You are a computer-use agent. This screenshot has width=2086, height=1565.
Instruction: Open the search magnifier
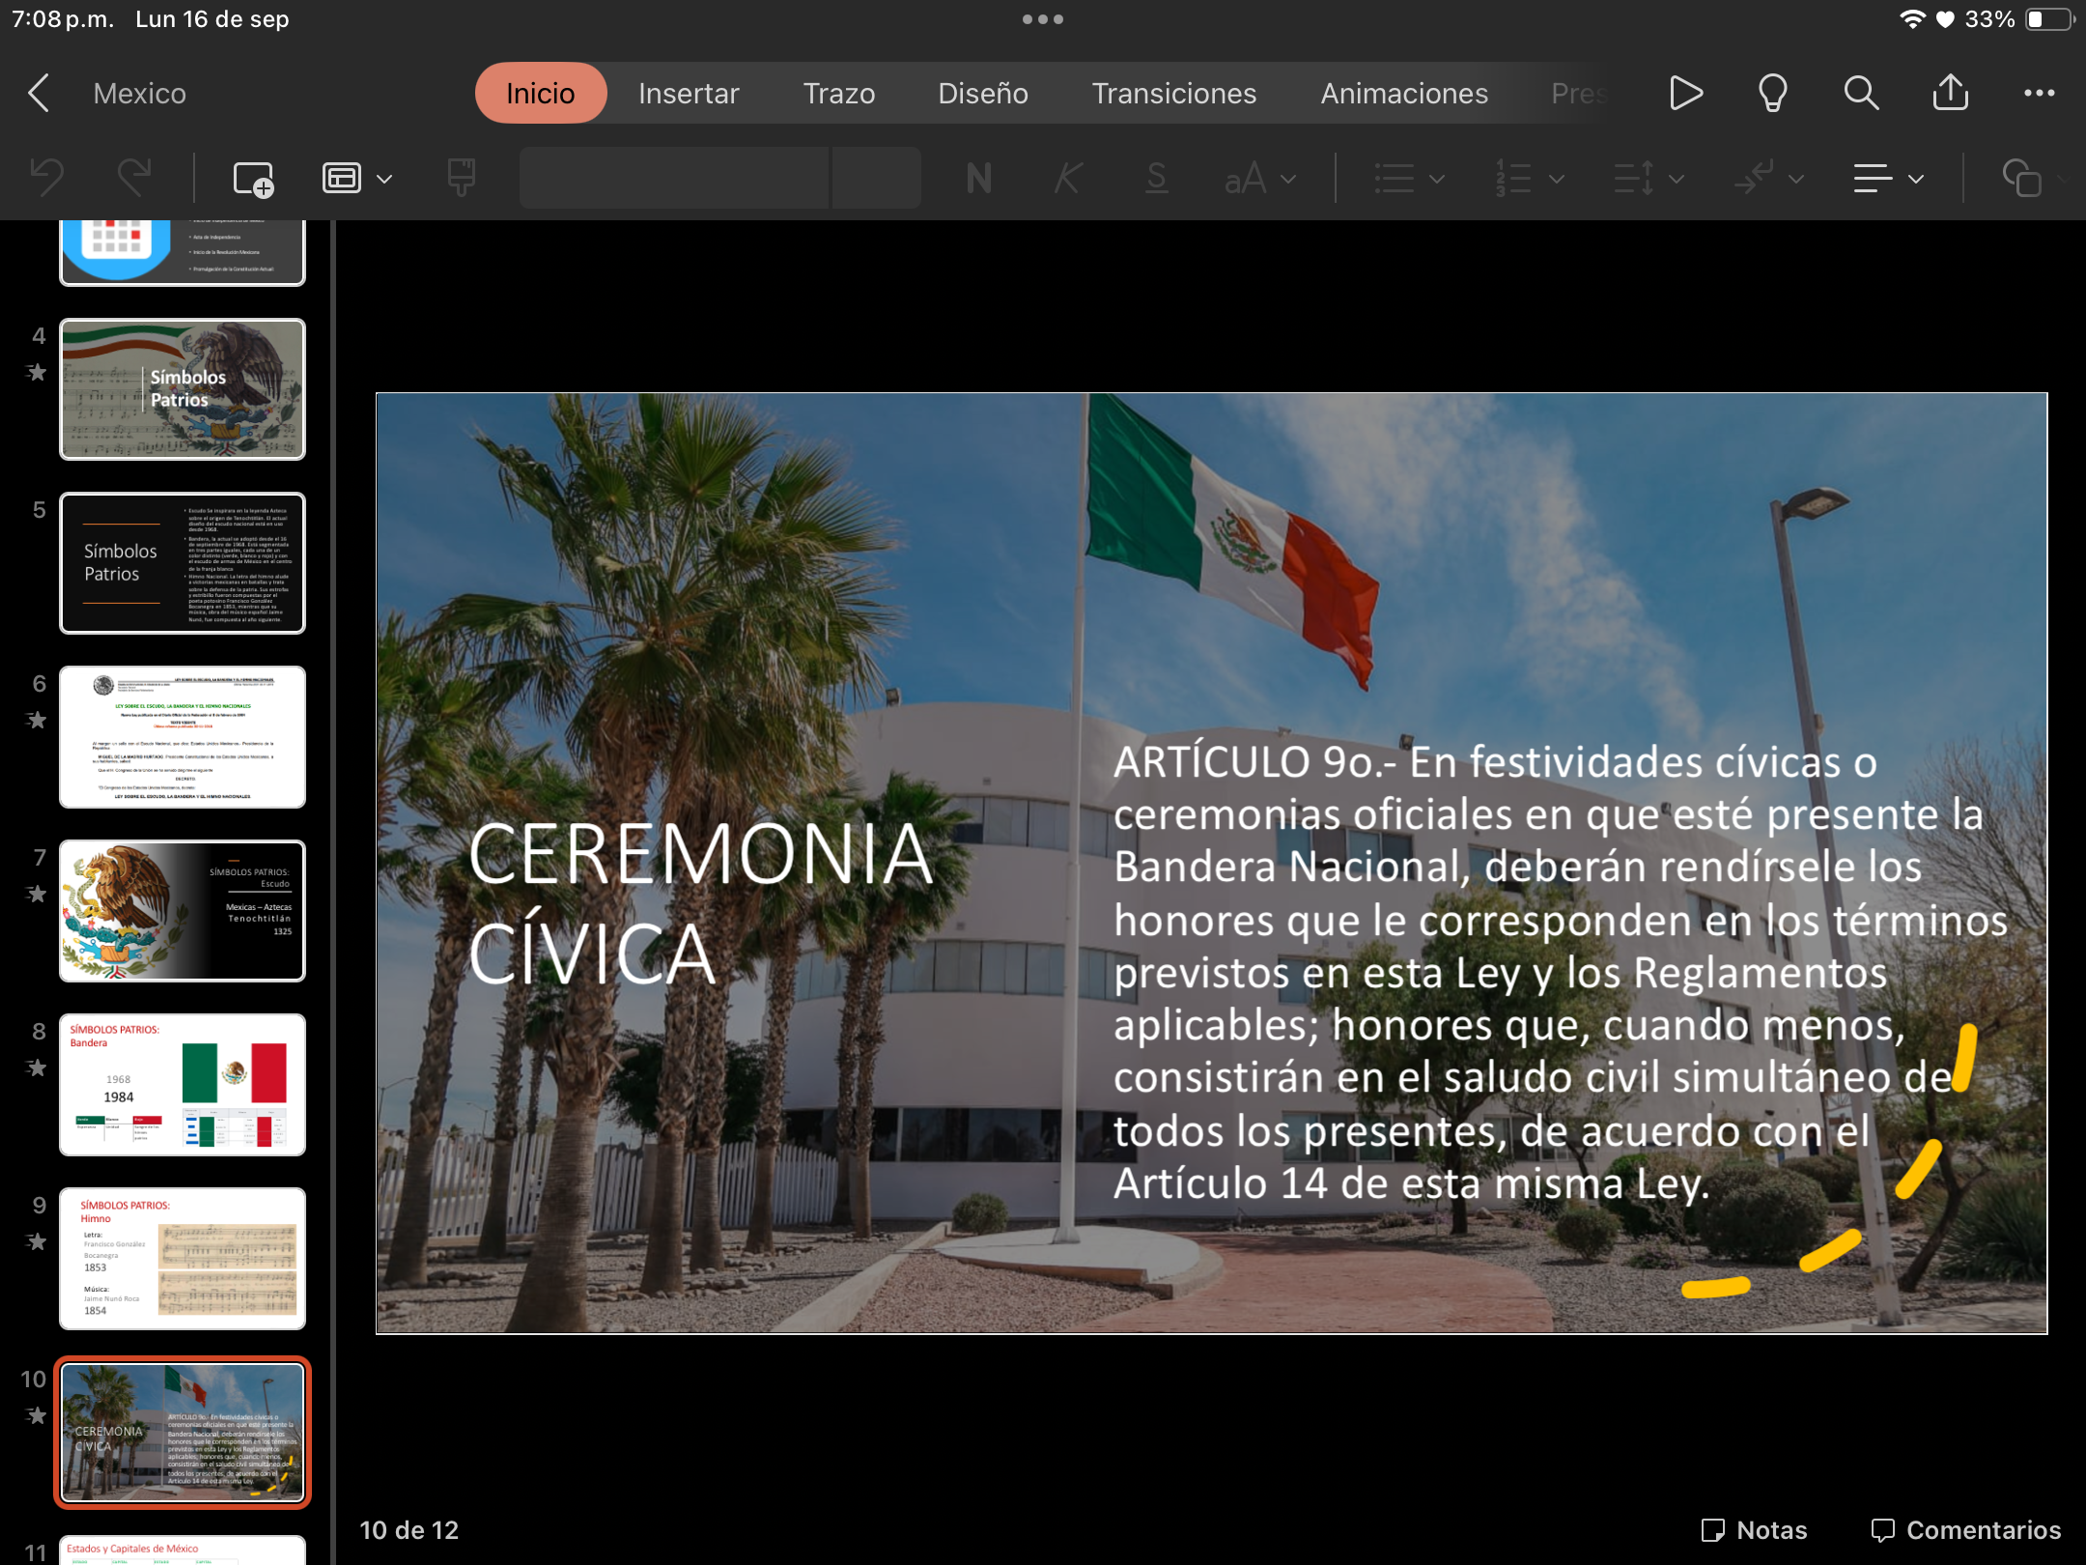point(1861,94)
